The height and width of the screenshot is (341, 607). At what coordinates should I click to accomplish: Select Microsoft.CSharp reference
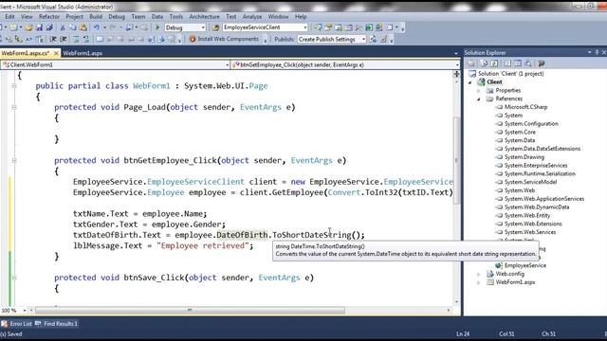(525, 107)
